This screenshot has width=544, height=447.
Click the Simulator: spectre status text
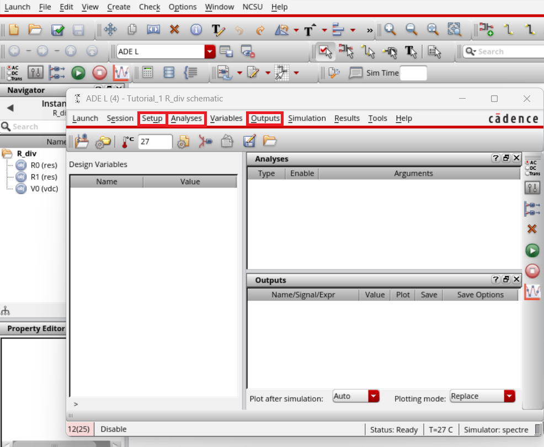coord(496,430)
